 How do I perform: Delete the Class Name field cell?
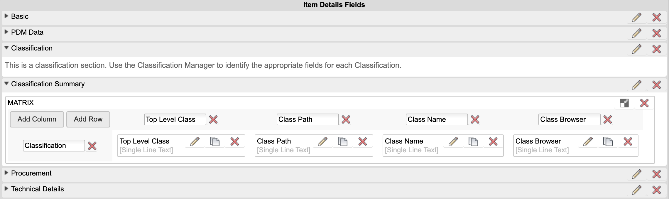click(493, 142)
